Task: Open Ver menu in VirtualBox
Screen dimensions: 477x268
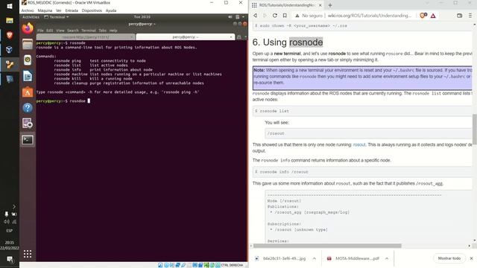Action: coord(59,10)
